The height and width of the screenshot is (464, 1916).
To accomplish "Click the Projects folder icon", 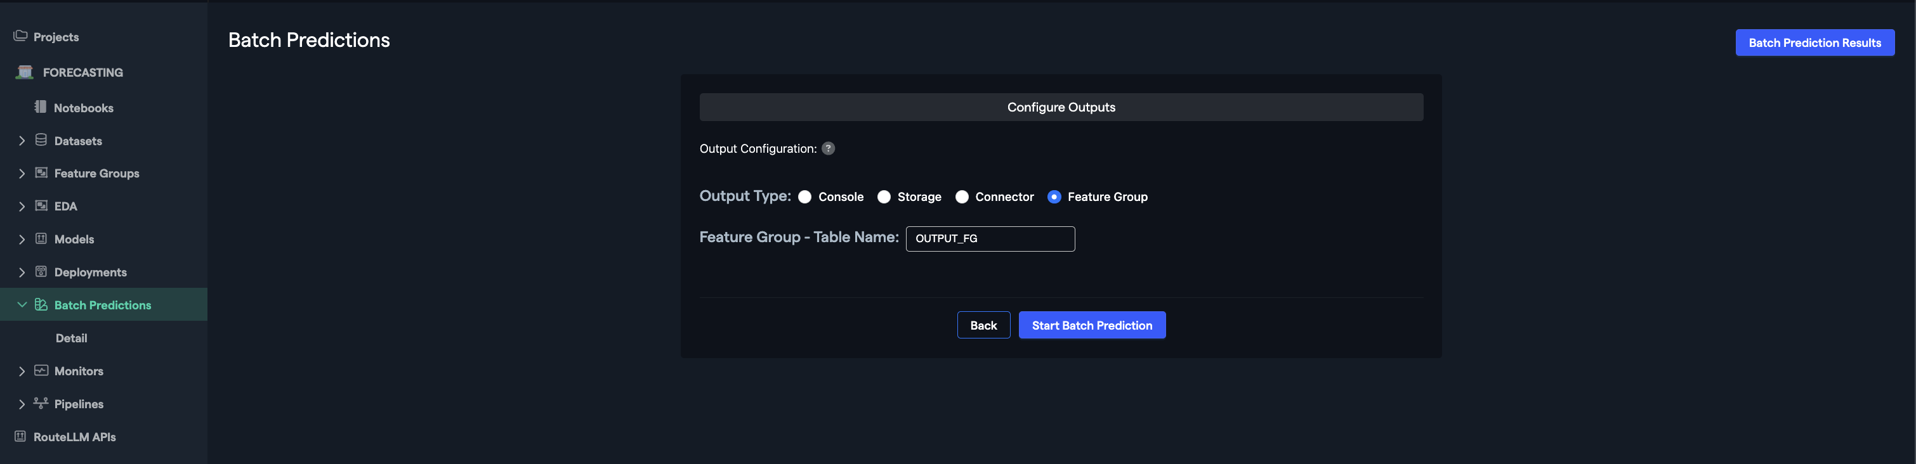I will pyautogui.click(x=20, y=36).
